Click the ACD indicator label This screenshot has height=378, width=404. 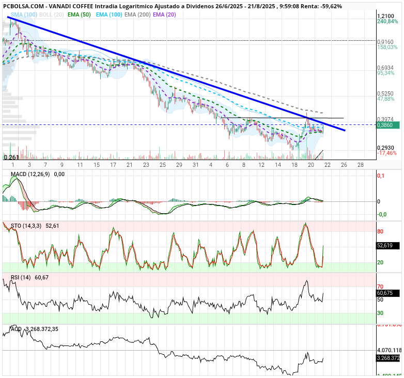(x=16, y=329)
